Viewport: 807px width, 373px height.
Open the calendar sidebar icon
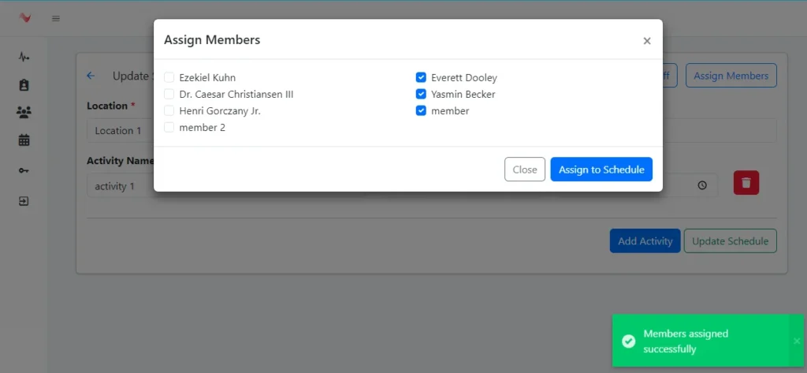point(24,140)
